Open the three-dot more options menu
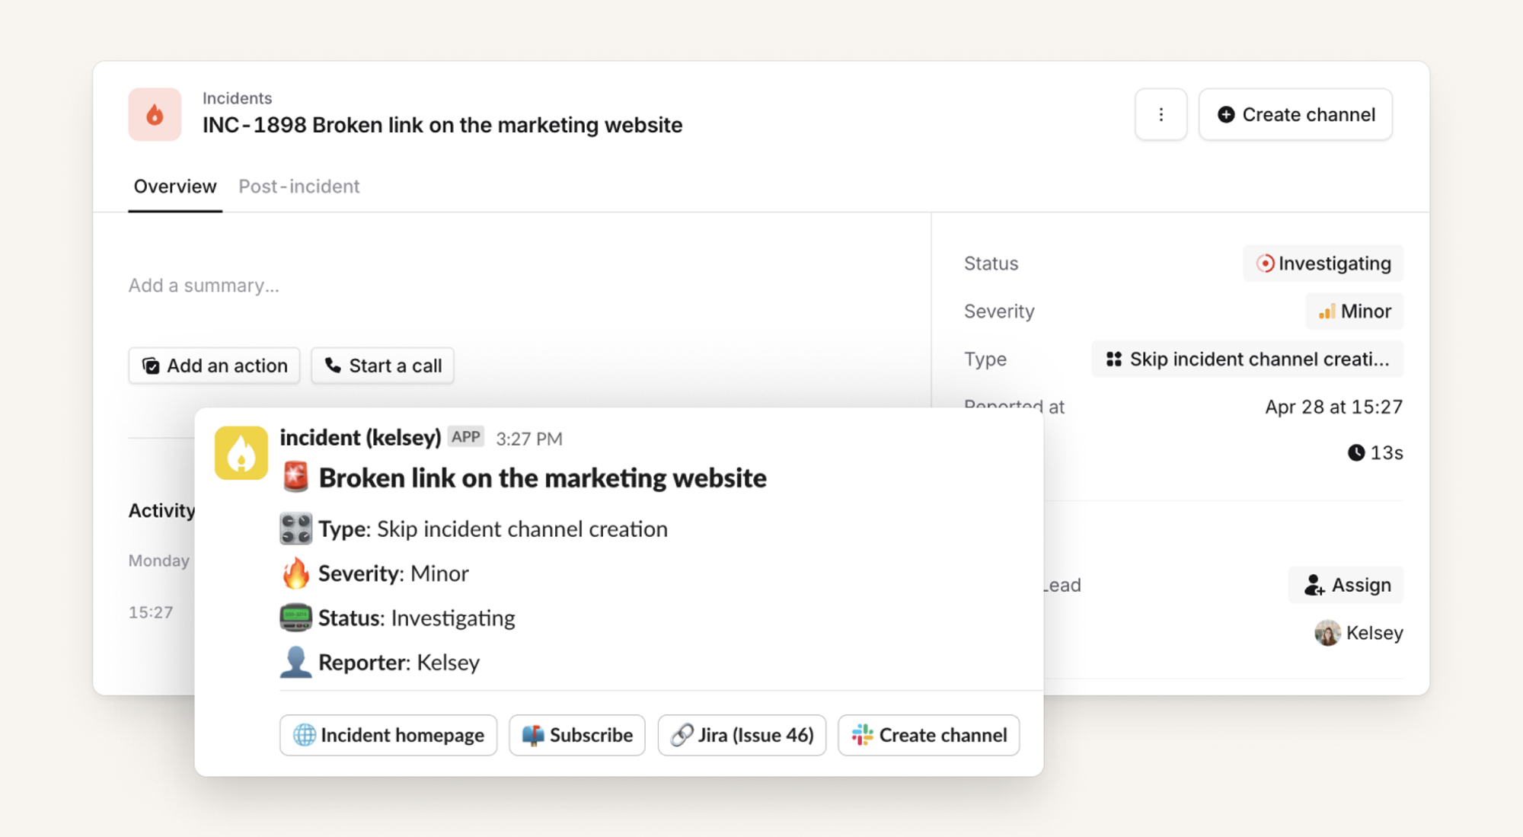The image size is (1523, 837). click(1161, 114)
